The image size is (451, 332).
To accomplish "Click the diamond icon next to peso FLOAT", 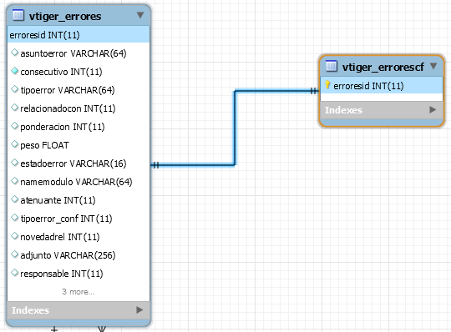I will click(14, 144).
